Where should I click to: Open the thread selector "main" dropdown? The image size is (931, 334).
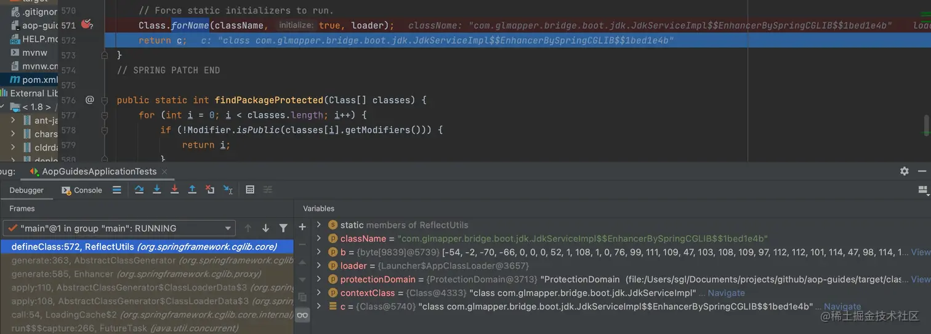pyautogui.click(x=119, y=228)
